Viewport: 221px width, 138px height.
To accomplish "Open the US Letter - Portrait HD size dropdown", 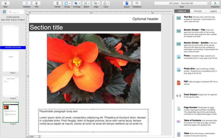I will 182,3.
